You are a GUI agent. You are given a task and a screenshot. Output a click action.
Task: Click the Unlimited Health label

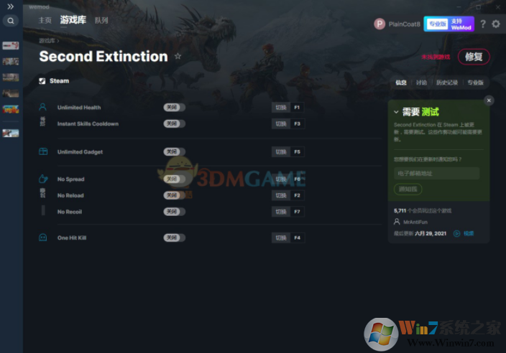(x=79, y=108)
